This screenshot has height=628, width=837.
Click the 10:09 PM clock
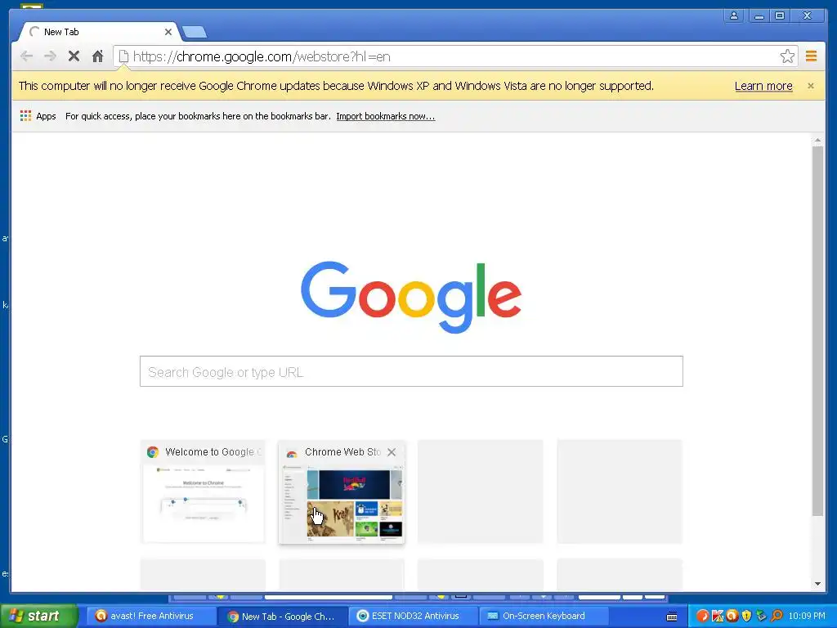(807, 616)
